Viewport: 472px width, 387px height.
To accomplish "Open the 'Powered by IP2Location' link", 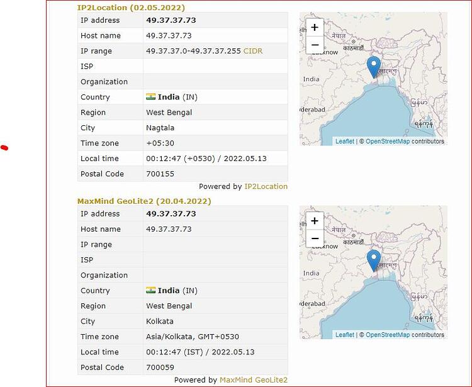I will [266, 186].
